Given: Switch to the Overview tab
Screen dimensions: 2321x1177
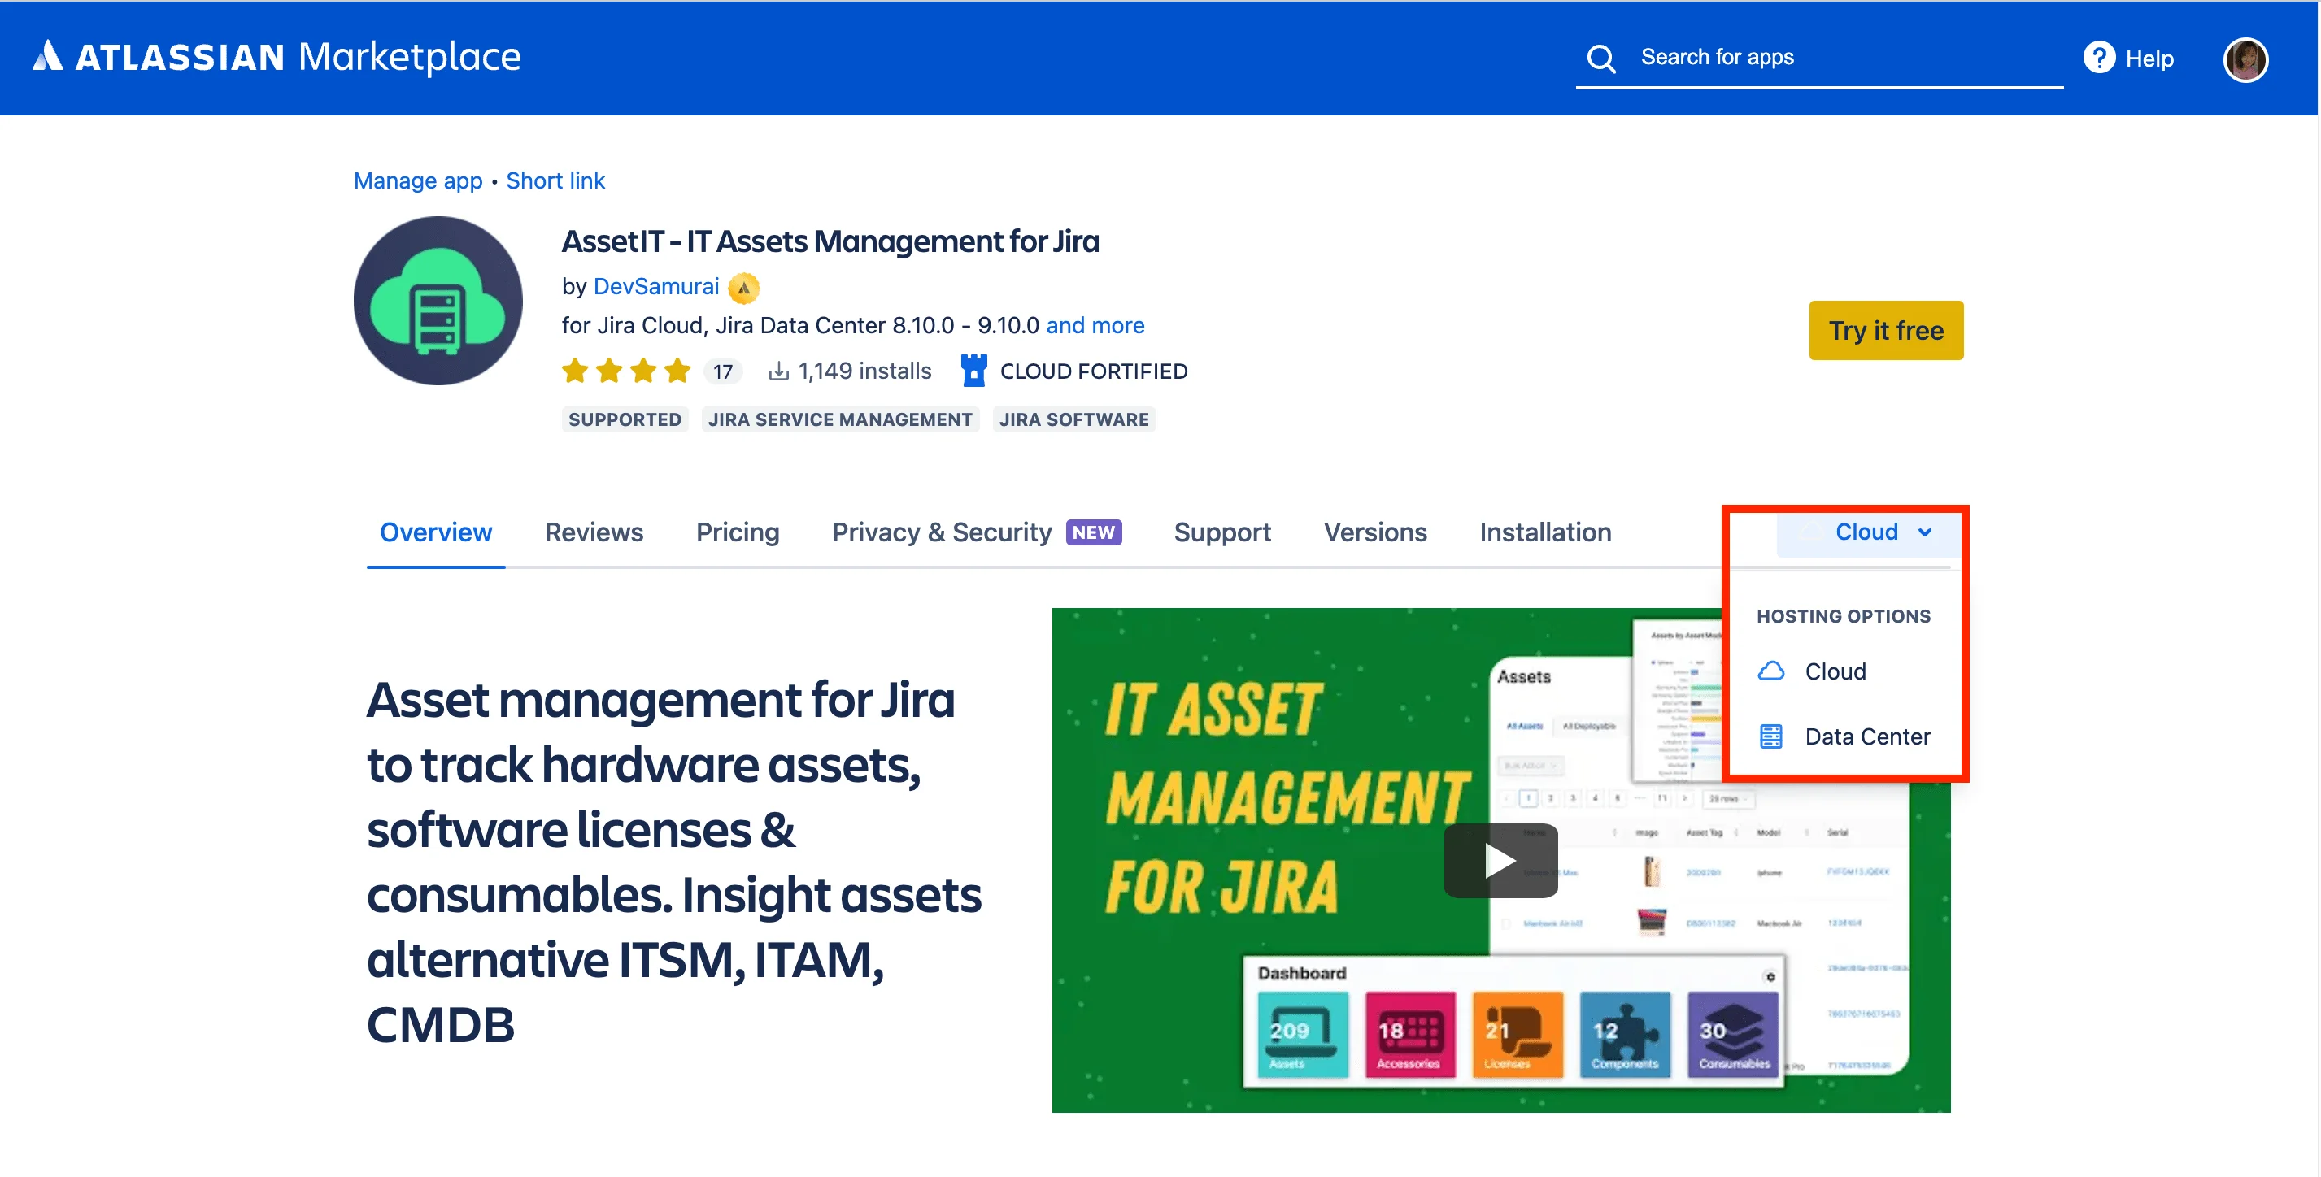Looking at the screenshot, I should 436,532.
